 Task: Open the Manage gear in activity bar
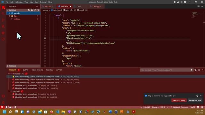tap(3, 103)
